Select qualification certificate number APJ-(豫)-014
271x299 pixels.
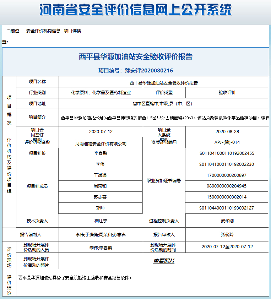point(227,142)
